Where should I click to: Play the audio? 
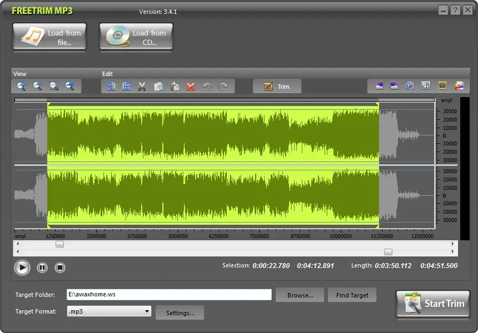22,268
